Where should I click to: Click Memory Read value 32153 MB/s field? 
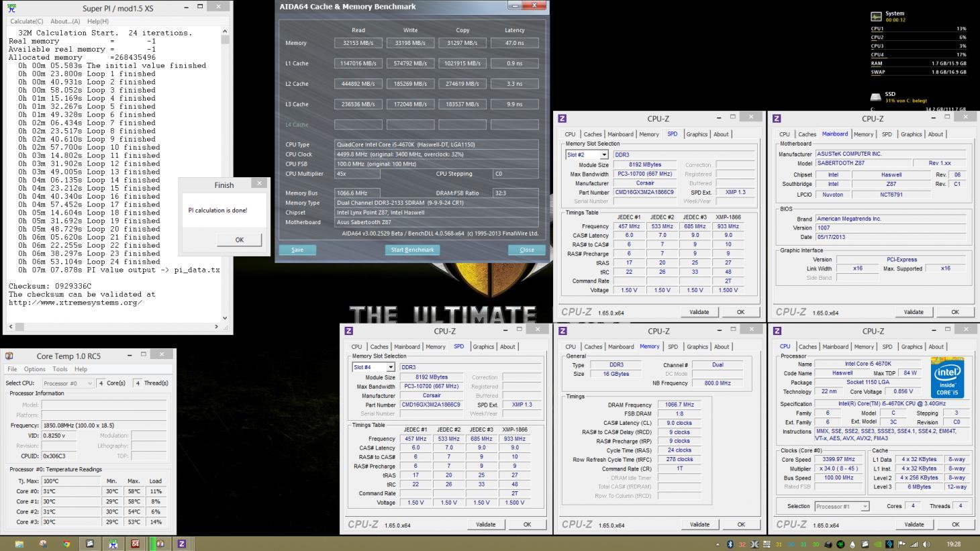358,43
